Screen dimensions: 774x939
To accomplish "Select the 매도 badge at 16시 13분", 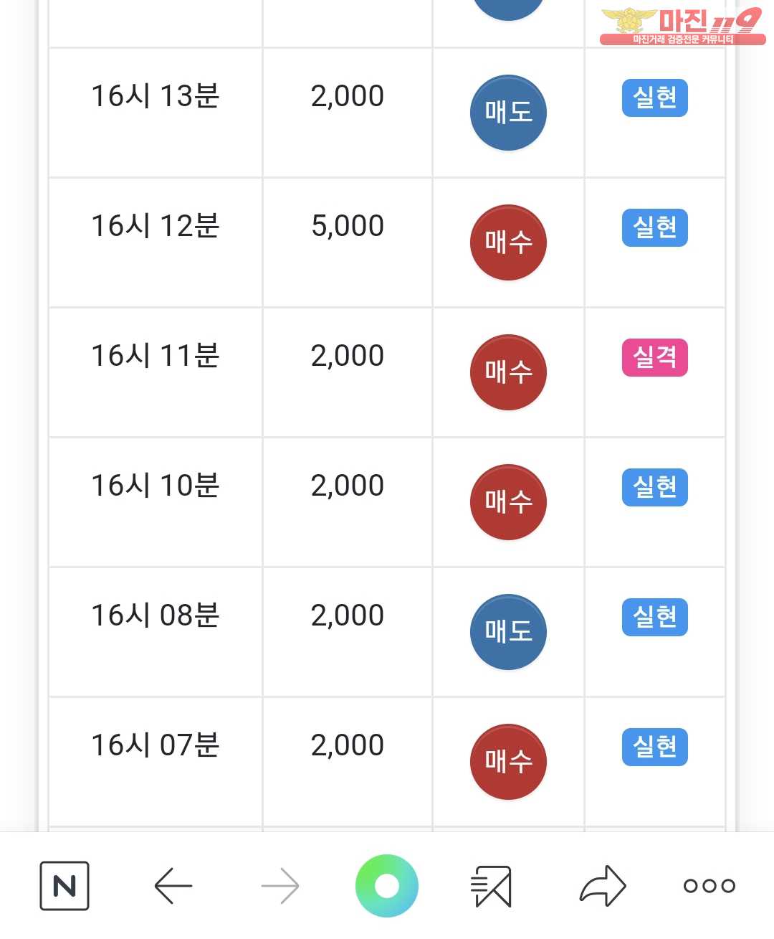I will tap(508, 113).
